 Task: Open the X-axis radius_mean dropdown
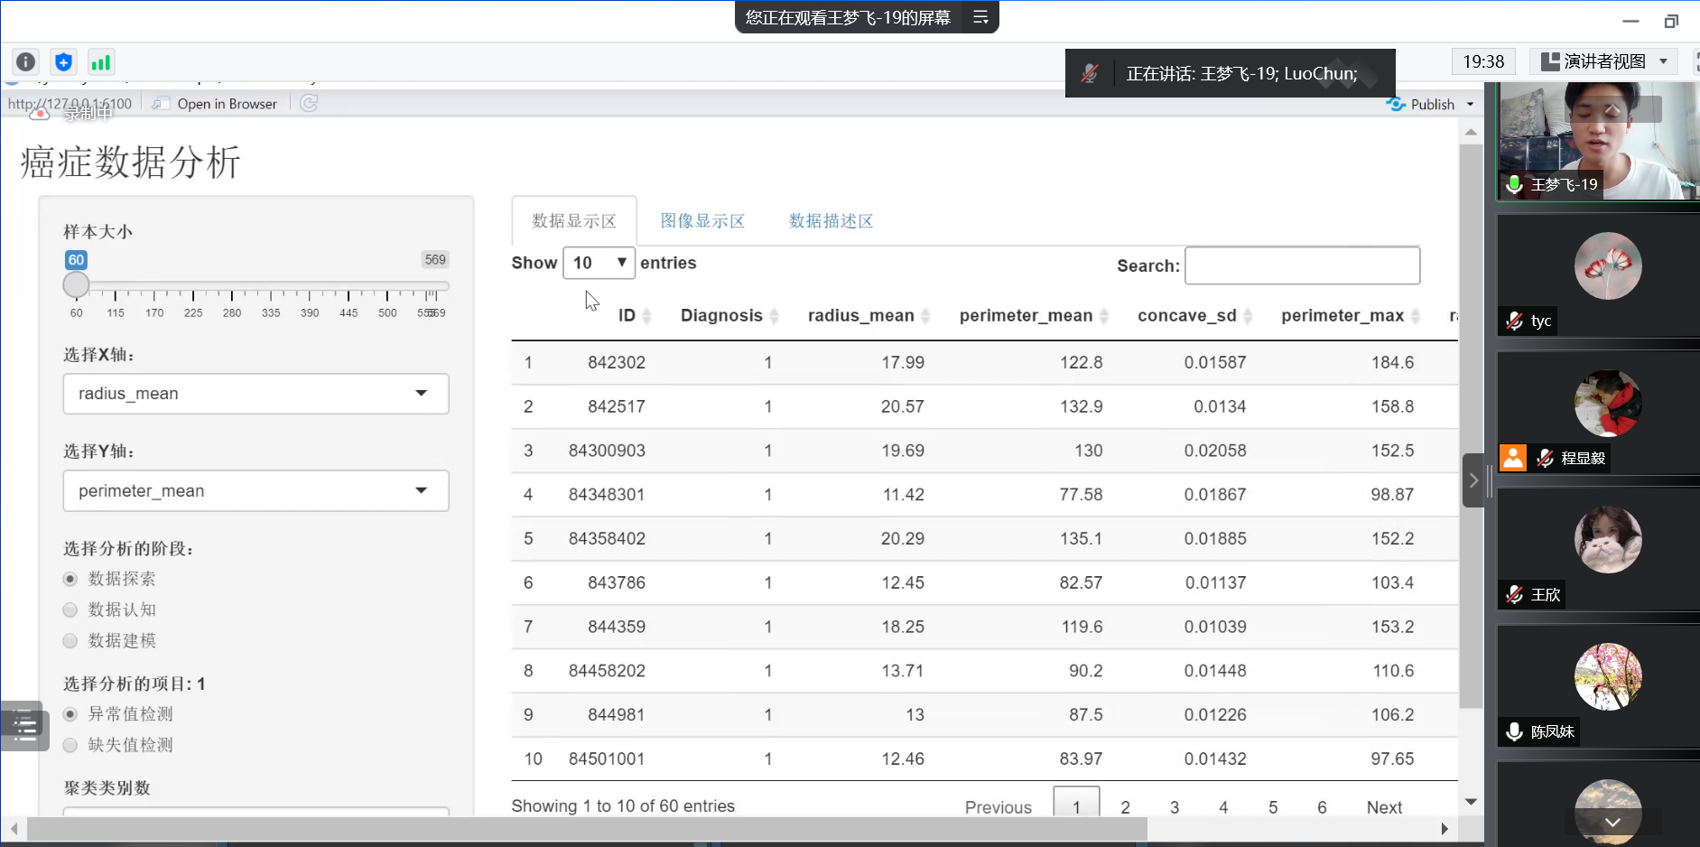click(x=255, y=394)
